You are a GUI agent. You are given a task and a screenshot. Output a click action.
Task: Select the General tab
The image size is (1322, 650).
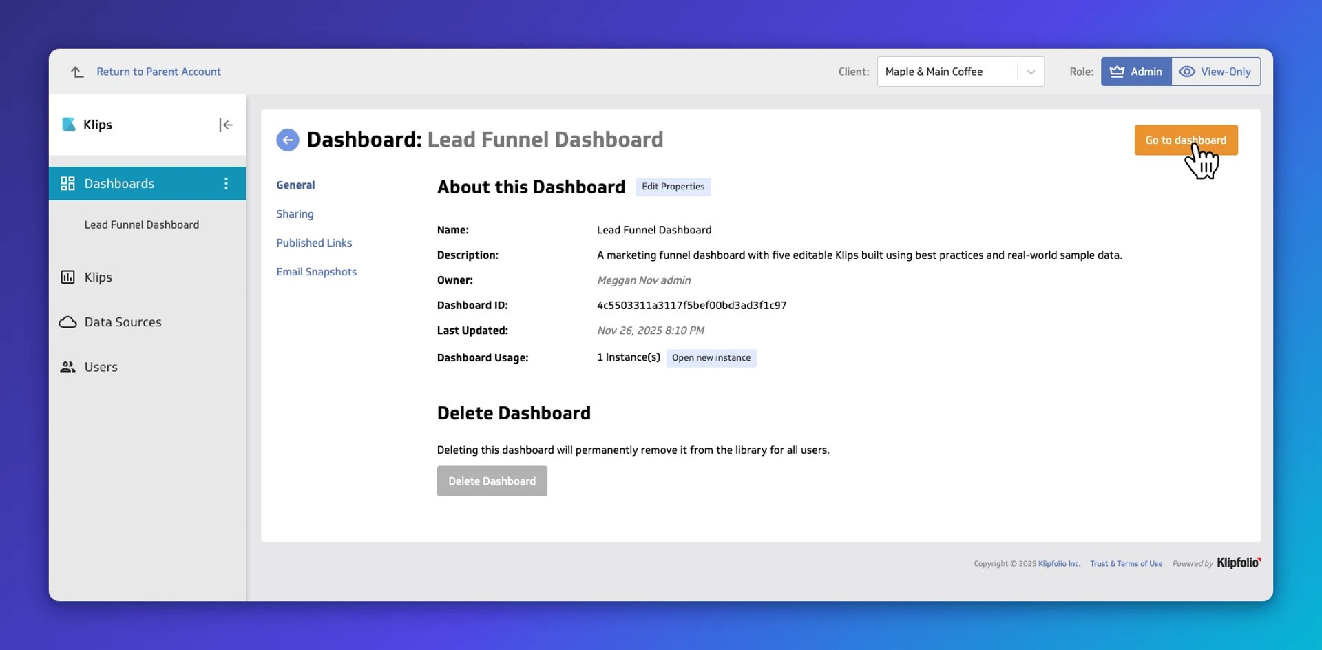295,185
